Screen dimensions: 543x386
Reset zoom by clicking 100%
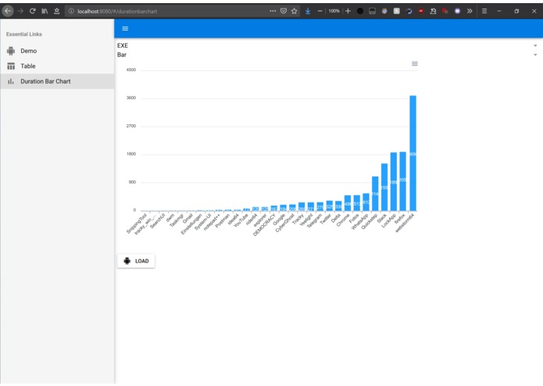click(x=334, y=11)
